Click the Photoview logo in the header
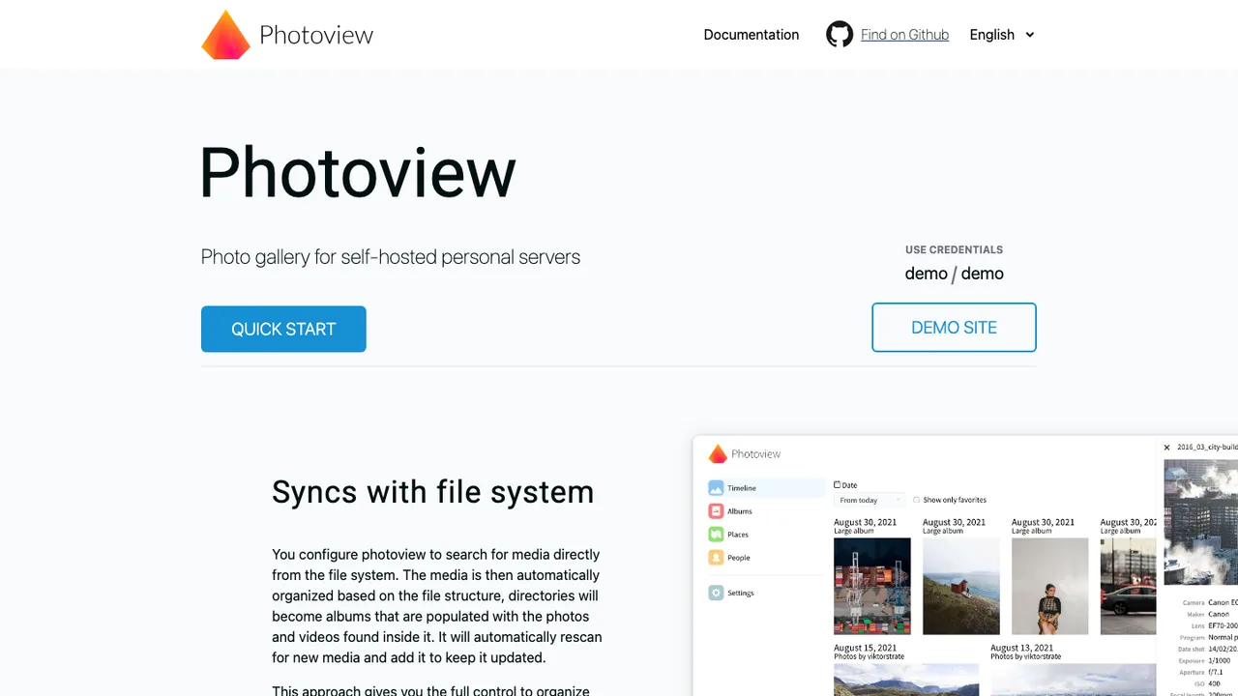Screen dimensions: 1238x696 coord(225,35)
